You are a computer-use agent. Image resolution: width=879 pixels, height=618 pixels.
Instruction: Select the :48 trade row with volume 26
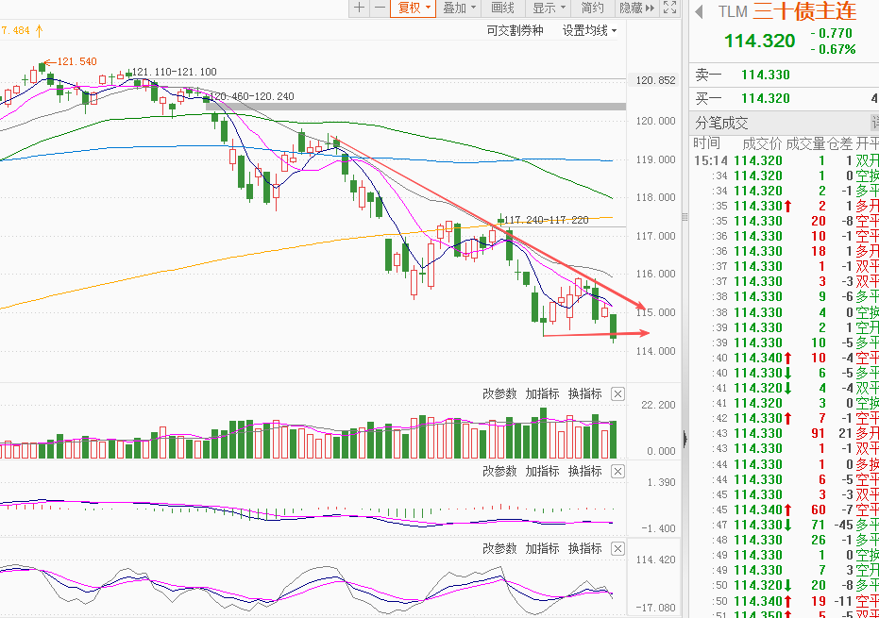click(784, 540)
